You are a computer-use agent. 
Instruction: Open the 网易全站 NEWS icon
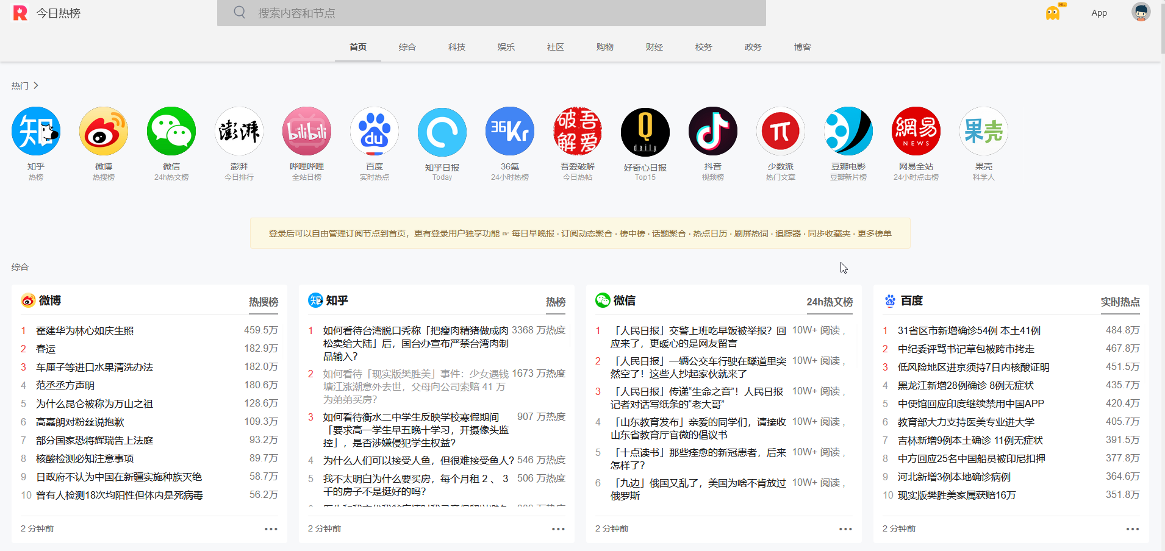(x=916, y=131)
